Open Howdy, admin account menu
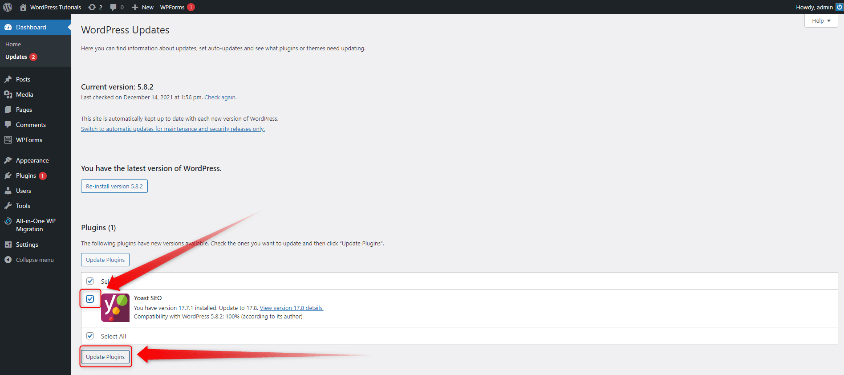This screenshot has width=844, height=375. tap(814, 7)
